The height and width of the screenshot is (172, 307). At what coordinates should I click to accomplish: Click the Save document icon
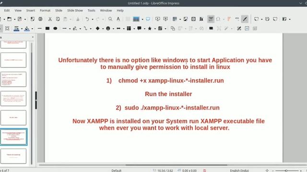point(20,19)
